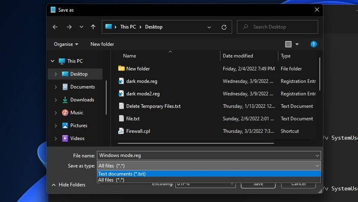Expand the Downloads tree node
Viewport: 358px width, 202px height.
tap(56, 100)
